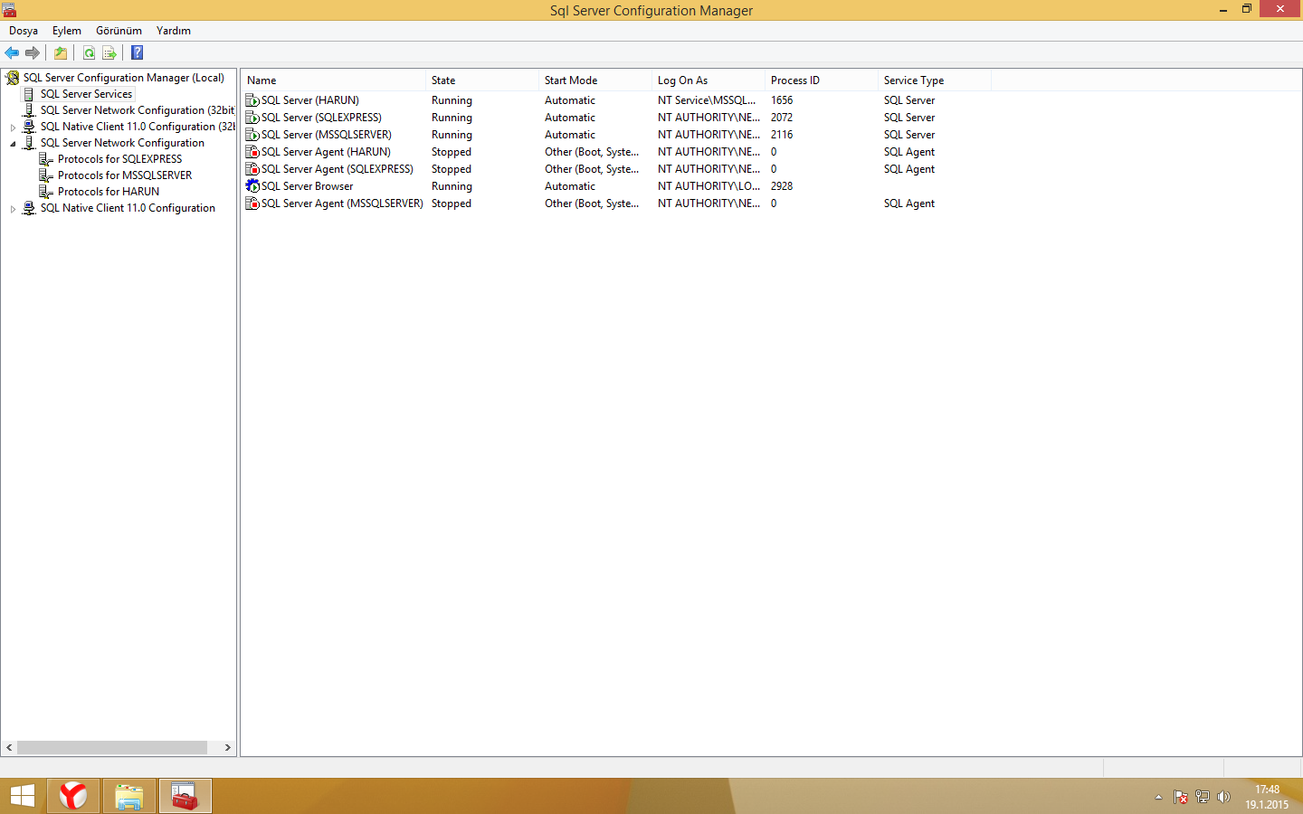Click the SQL Server (HARUN) service icon
This screenshot has height=814, width=1303.
[252, 100]
